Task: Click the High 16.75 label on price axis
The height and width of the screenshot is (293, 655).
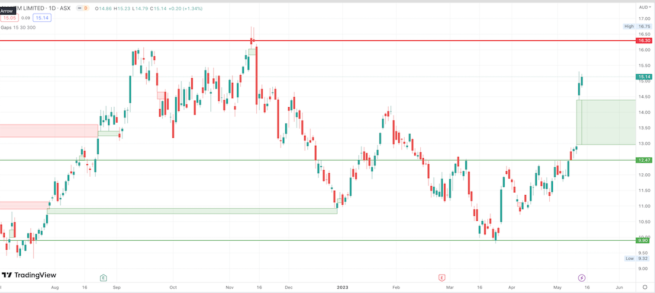Action: (637, 26)
